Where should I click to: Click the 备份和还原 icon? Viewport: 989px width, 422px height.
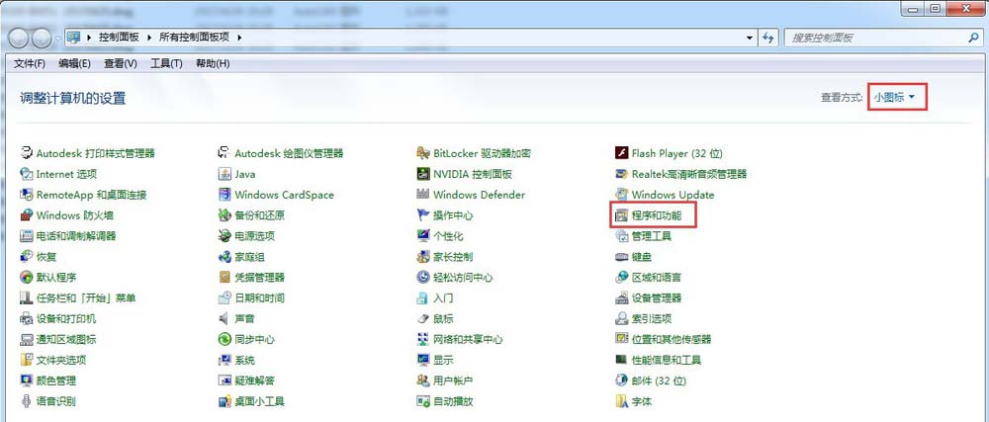tap(225, 215)
